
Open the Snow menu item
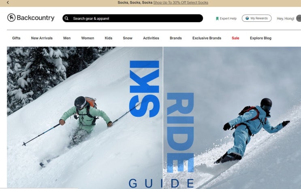128,38
